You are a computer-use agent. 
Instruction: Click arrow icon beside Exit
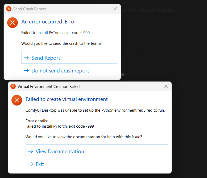[30, 164]
